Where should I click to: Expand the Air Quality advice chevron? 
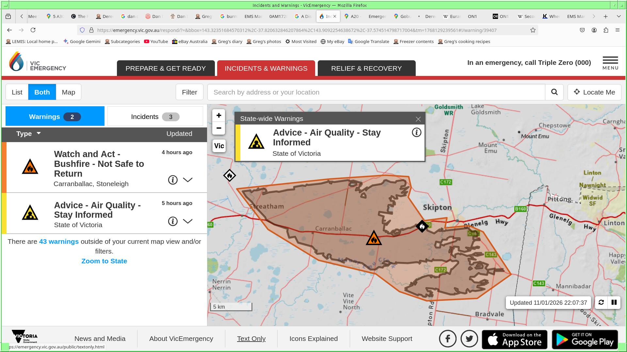(187, 221)
